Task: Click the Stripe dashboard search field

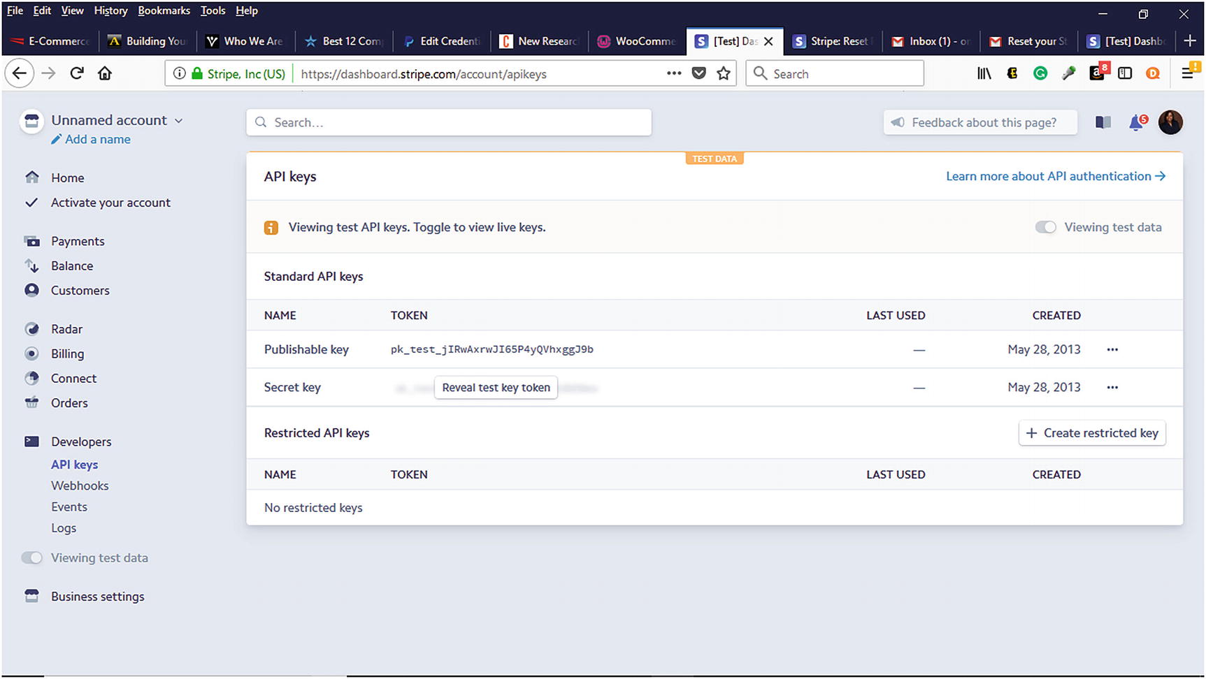Action: point(449,122)
